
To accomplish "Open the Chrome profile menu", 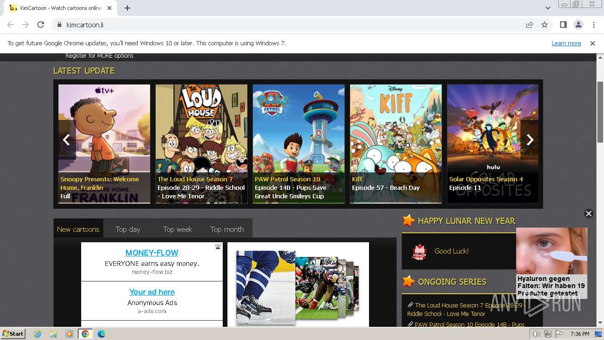I will click(x=578, y=25).
